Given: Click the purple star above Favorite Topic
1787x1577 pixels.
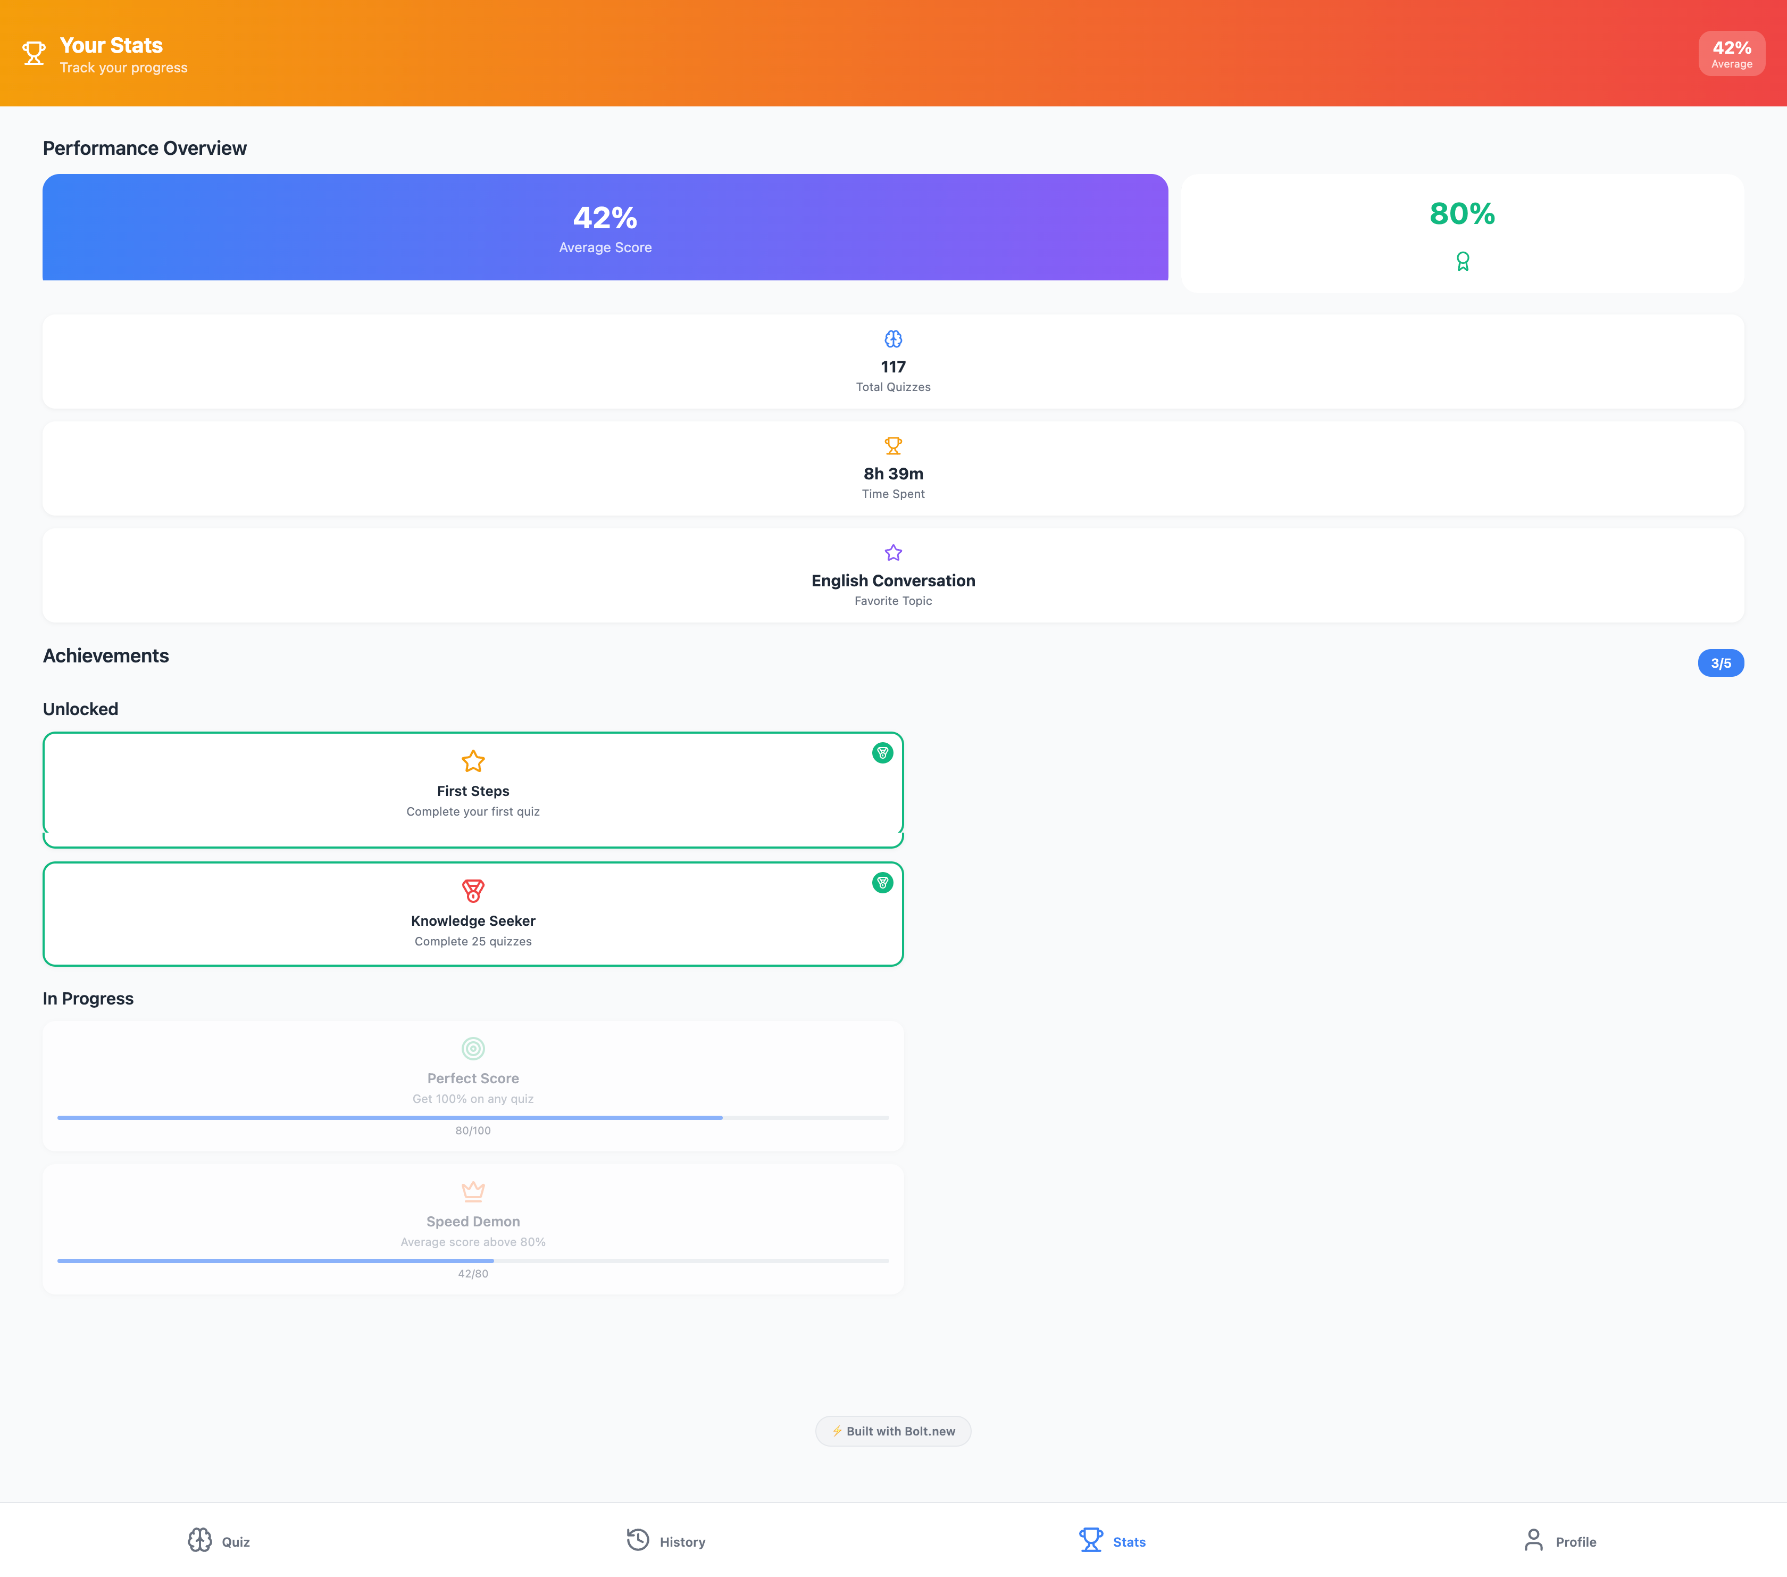Looking at the screenshot, I should [x=892, y=553].
